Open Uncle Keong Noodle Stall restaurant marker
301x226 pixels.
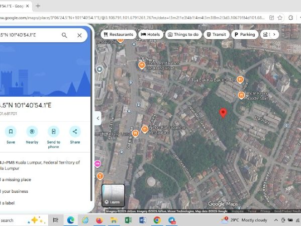(241, 95)
